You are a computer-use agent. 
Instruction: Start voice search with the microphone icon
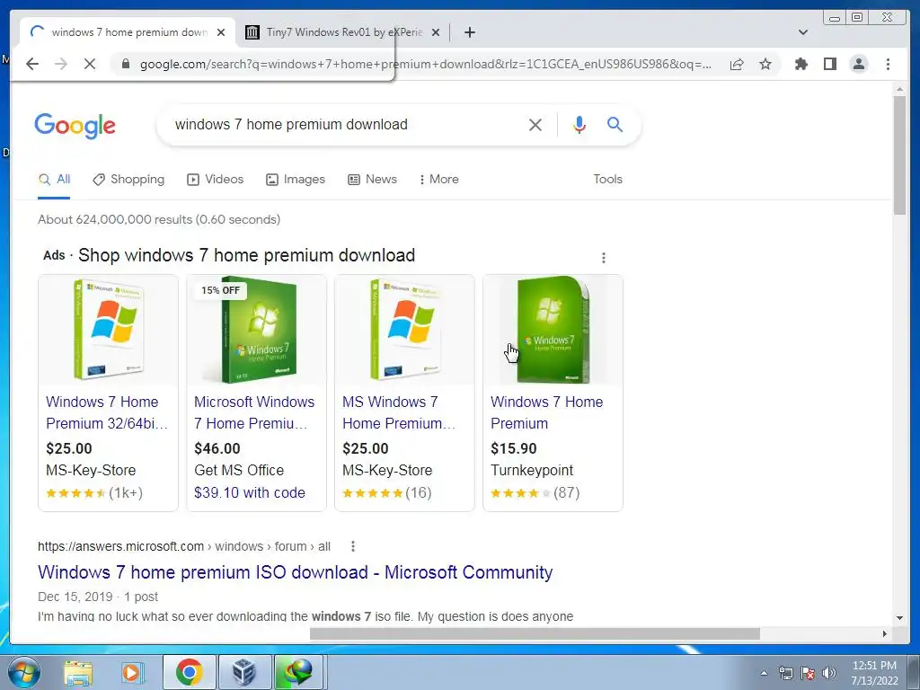[579, 124]
